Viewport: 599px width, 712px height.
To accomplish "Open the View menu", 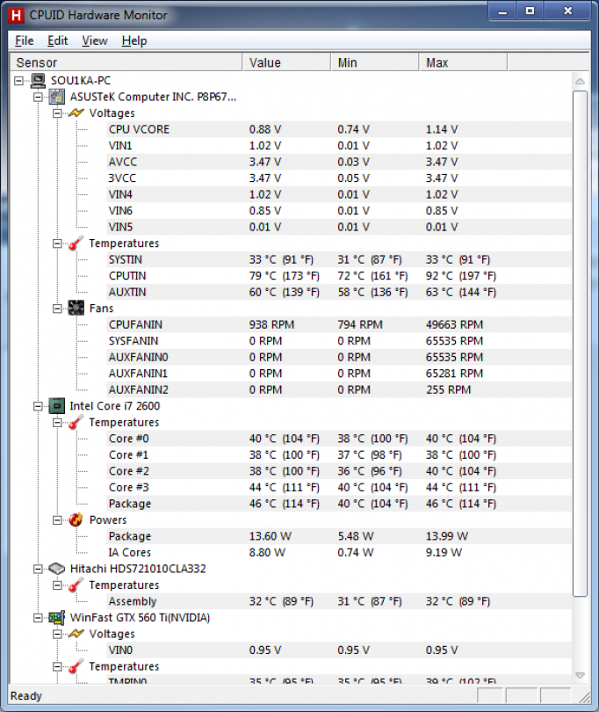I will pos(95,40).
